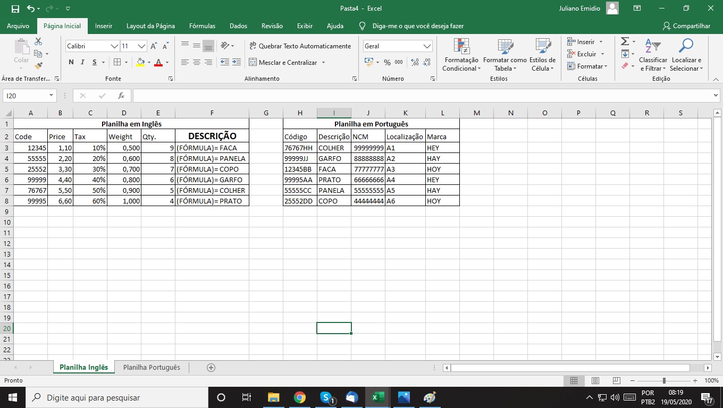Screen dimensions: 723x408
Task: Center text horizontally icon
Action: click(x=197, y=62)
